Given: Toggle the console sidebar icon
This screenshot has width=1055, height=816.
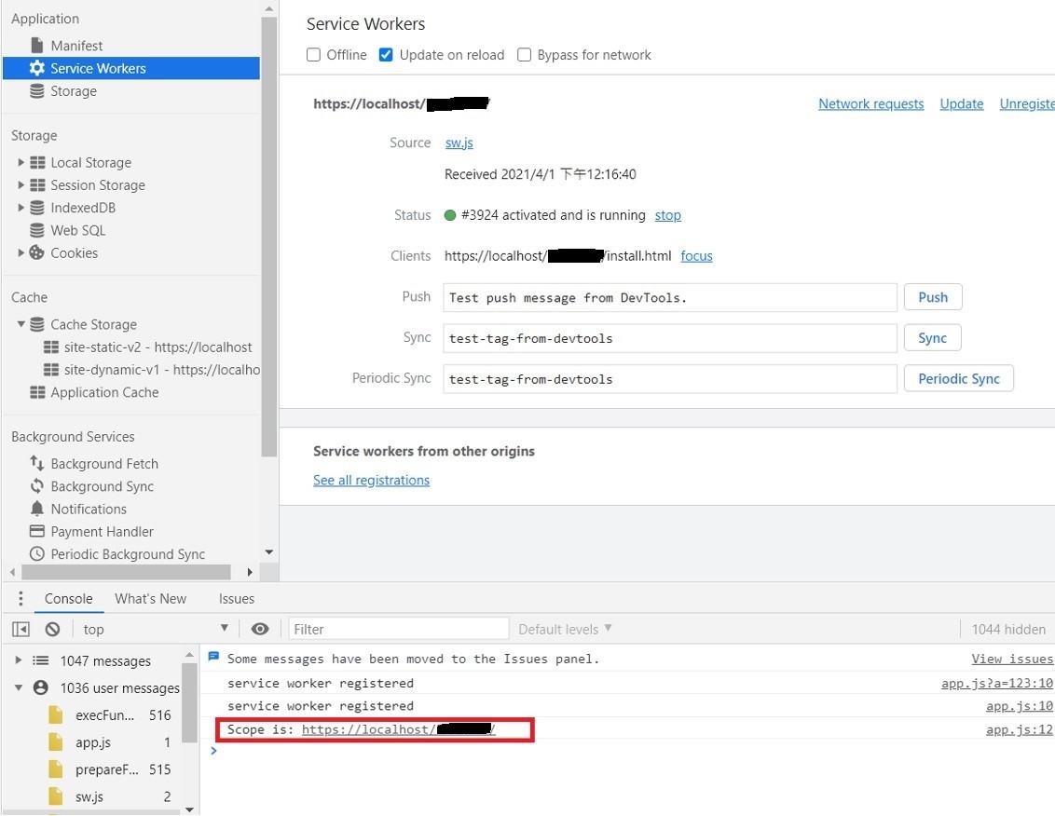Looking at the screenshot, I should point(21,629).
